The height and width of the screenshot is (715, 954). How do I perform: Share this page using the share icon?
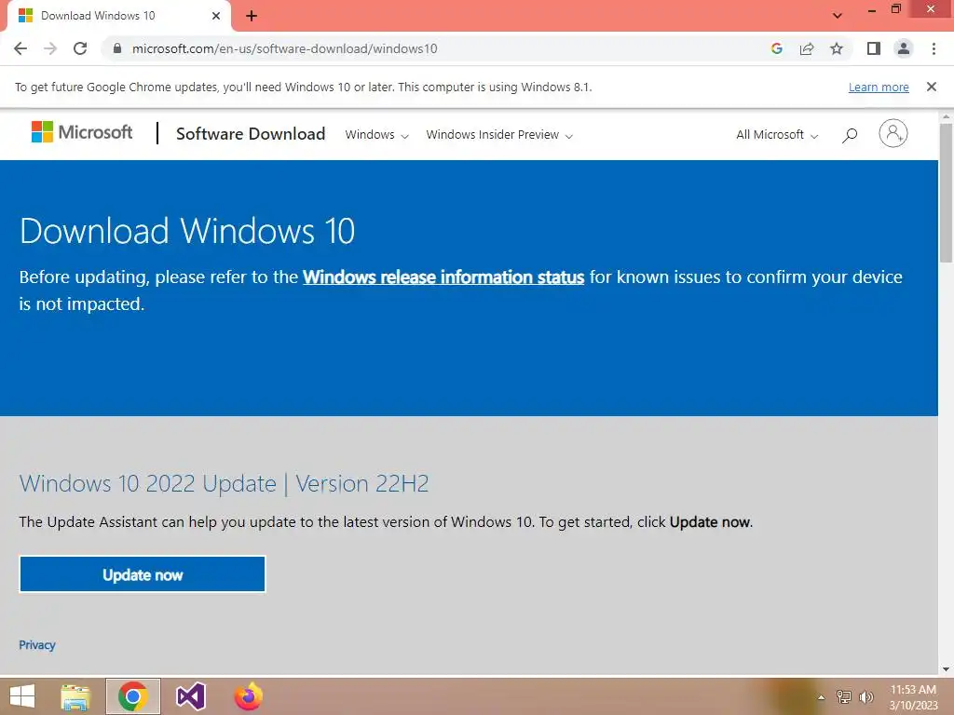click(x=807, y=48)
